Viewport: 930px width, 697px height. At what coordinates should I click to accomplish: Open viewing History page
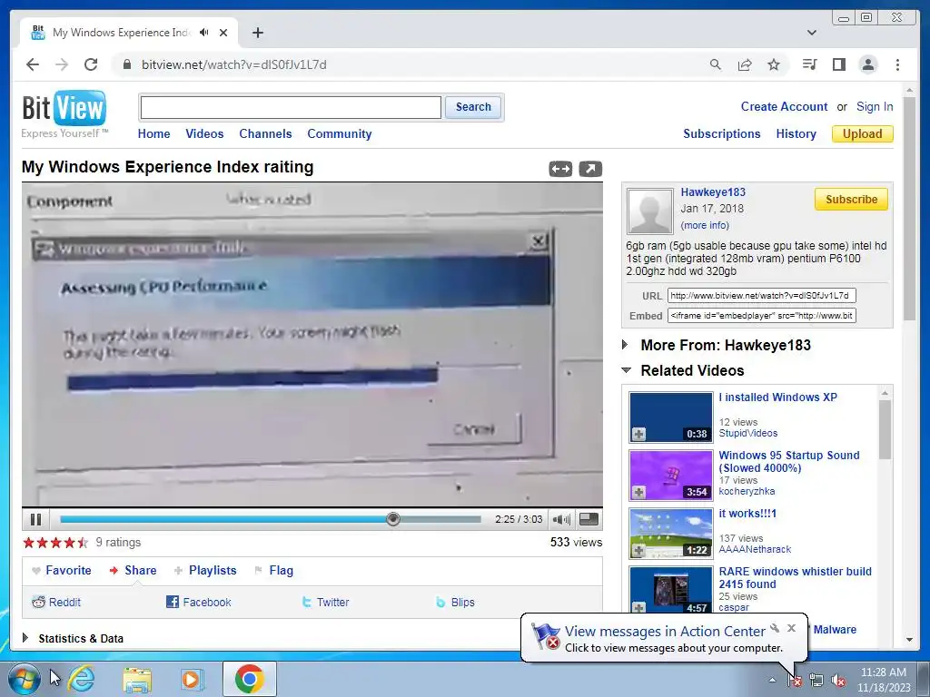796,134
